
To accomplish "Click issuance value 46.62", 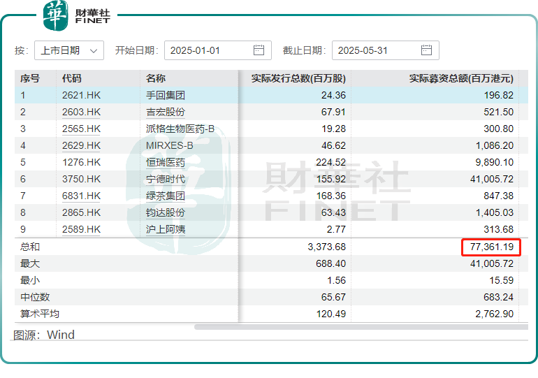I will pos(333,146).
